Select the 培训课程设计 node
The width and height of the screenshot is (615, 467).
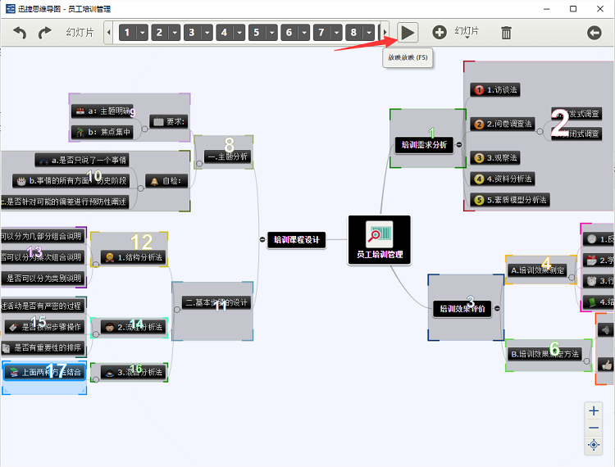point(297,240)
